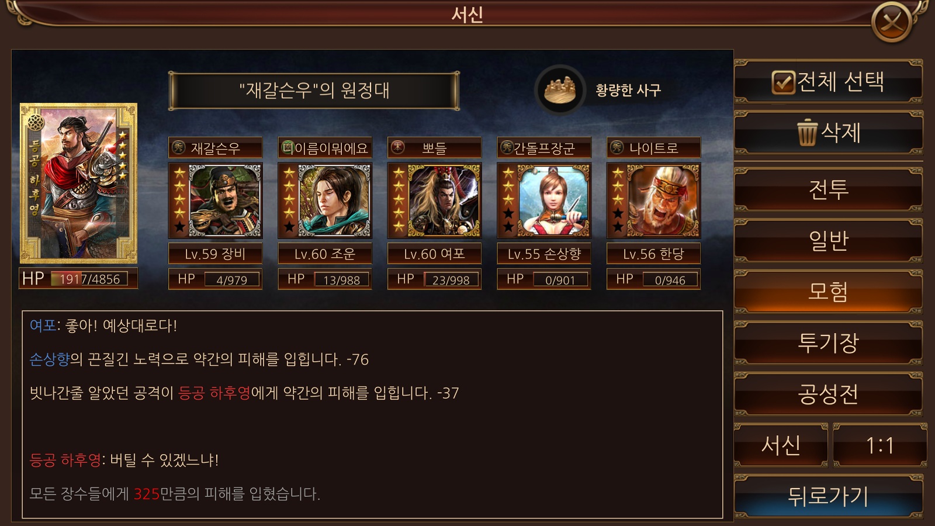Tick the 전체 선택 checkbox

[x=783, y=82]
